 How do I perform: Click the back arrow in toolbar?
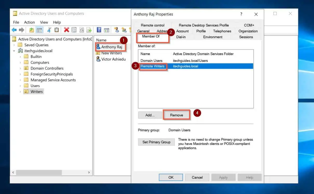click(14, 30)
